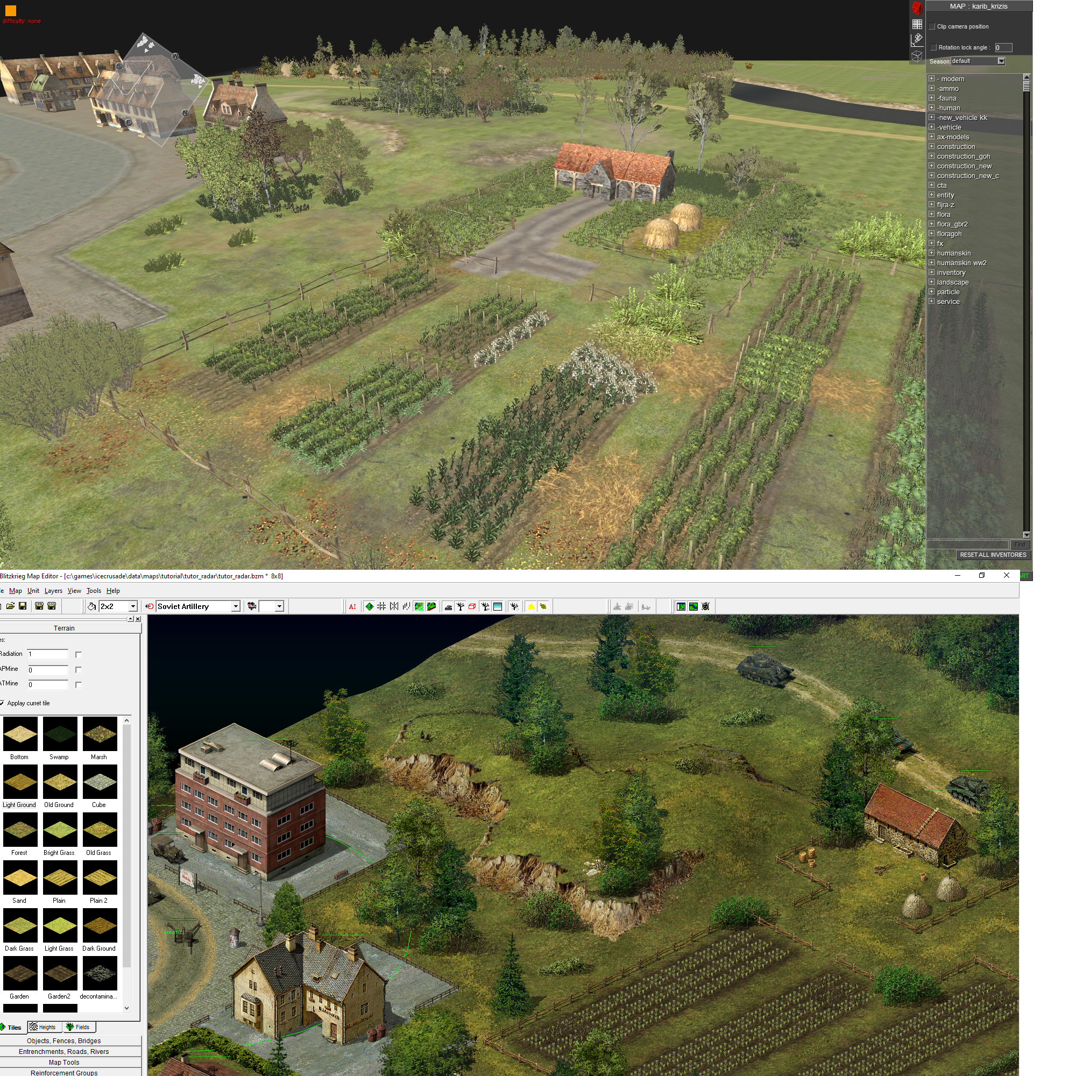The image size is (1076, 1076).
Task: Select the Marsh terrain tile
Action: 100,734
